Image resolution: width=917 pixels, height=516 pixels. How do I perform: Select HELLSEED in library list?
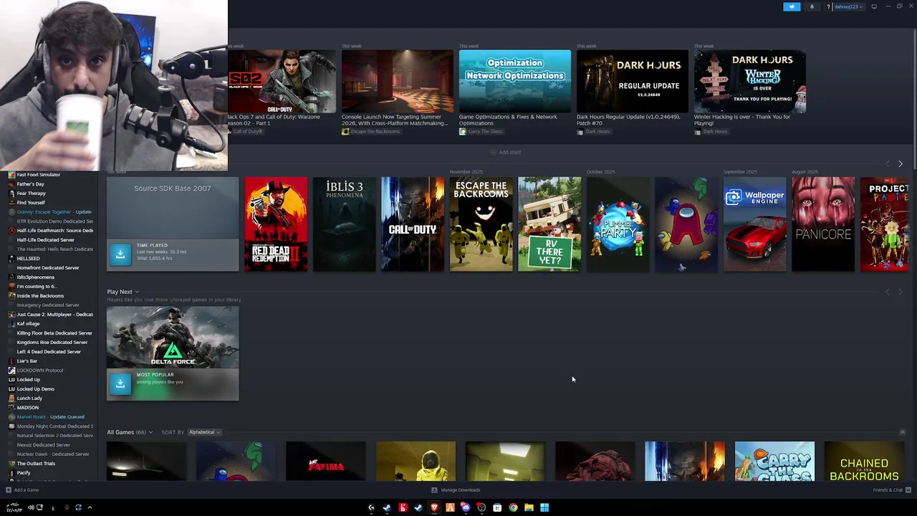coord(28,259)
